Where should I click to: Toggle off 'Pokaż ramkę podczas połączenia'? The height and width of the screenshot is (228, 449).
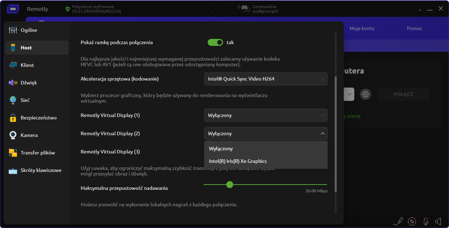(x=215, y=42)
